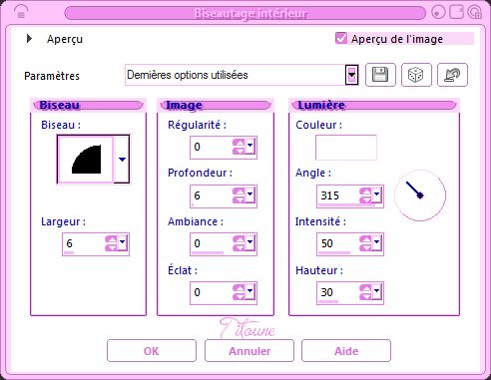The image size is (491, 380).
Task: Increase the Hauteur value with up arrow
Action: 365,288
